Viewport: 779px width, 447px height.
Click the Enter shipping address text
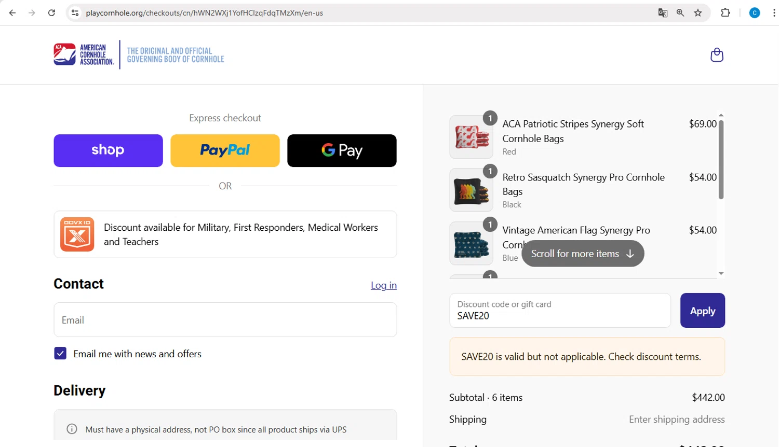tap(677, 420)
